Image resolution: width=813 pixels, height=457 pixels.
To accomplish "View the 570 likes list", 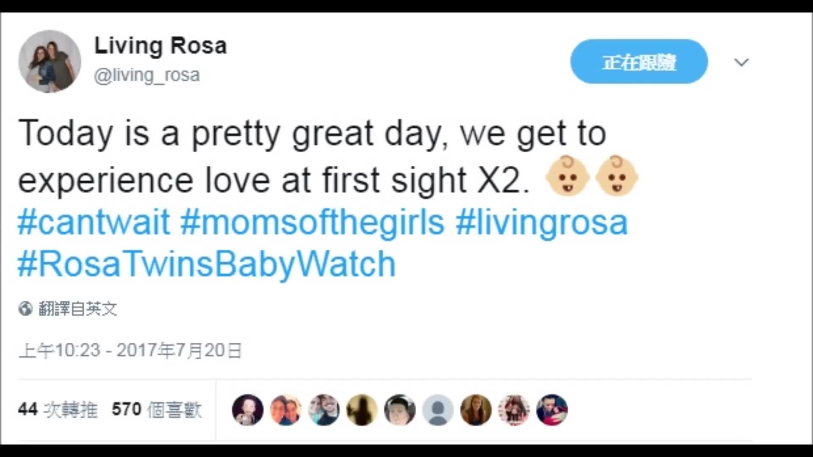I will click(x=157, y=410).
